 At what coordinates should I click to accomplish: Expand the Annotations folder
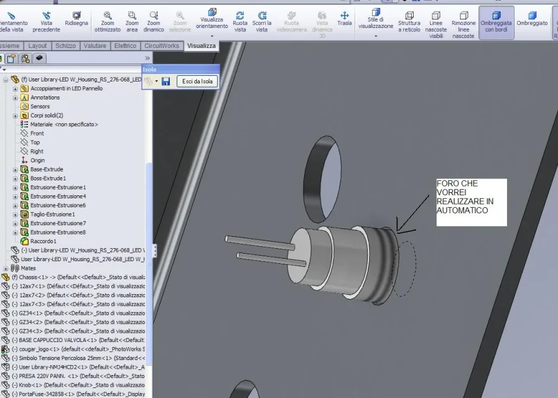tap(16, 98)
